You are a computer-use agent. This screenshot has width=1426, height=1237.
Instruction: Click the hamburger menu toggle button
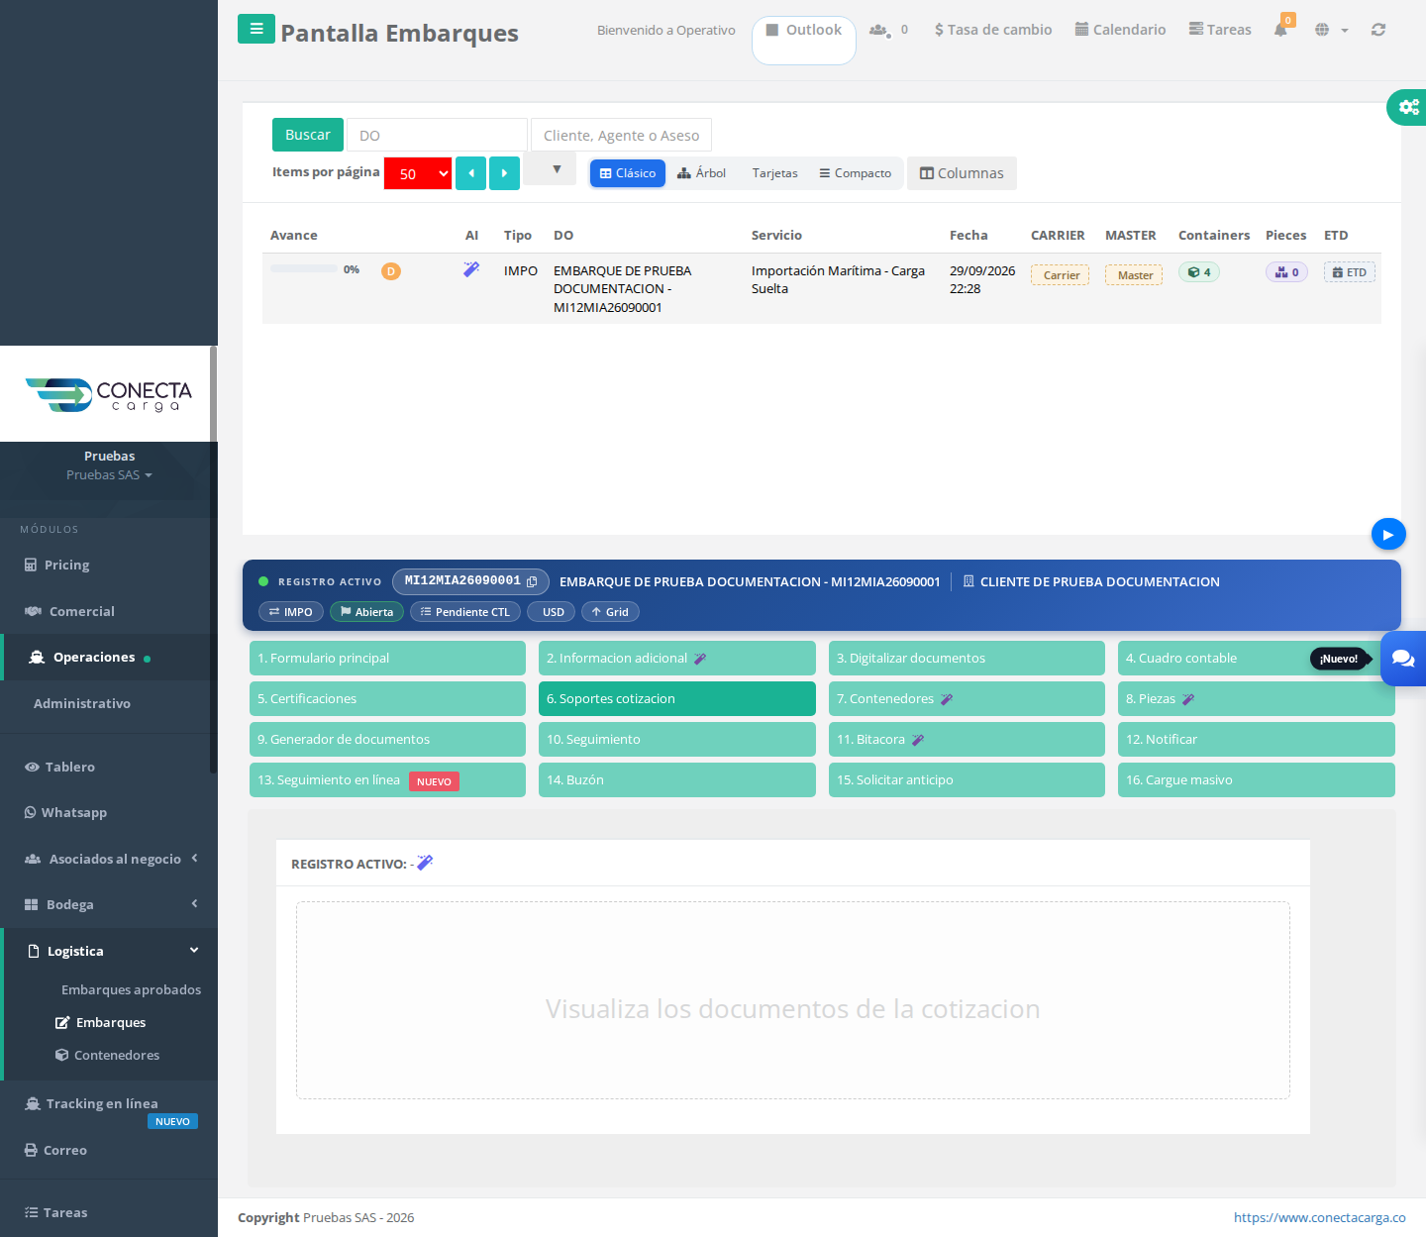pos(256,29)
